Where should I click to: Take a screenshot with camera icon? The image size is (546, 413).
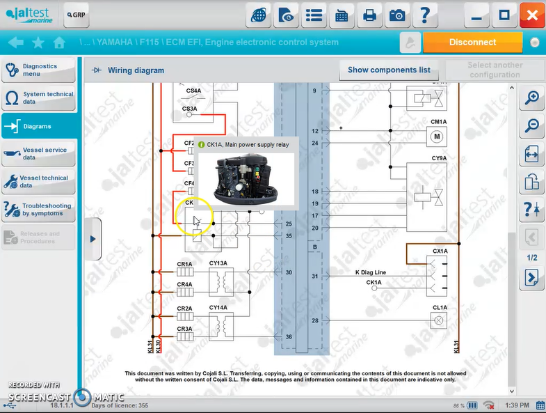click(x=397, y=15)
